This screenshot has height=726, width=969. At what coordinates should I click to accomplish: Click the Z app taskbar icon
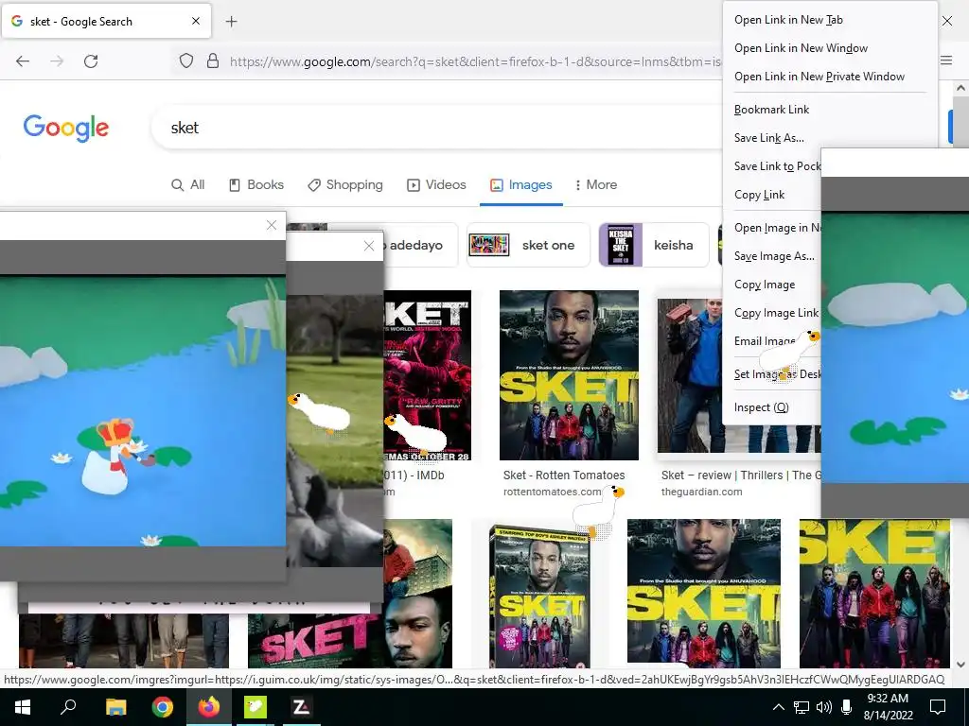tap(301, 706)
